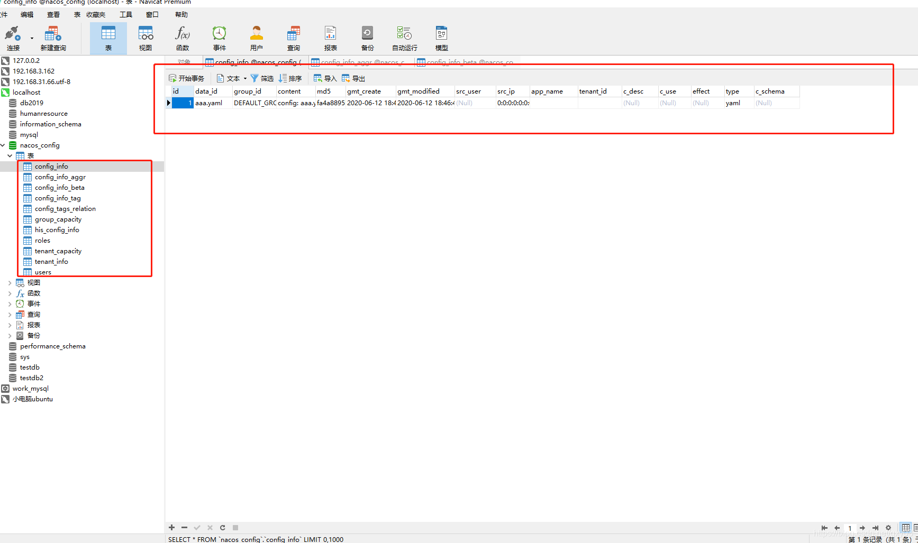
Task: Go to the last record page
Action: (875, 528)
